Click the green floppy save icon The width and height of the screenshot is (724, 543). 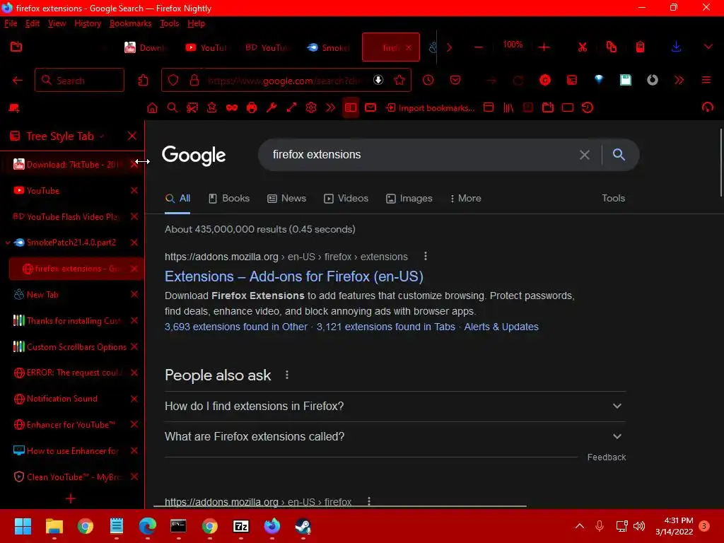[x=625, y=80]
